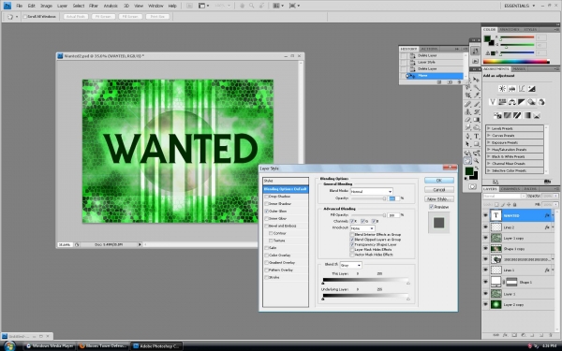Add a Selective Color adjustment
Viewport: 562px width, 351px height.
[x=537, y=115]
